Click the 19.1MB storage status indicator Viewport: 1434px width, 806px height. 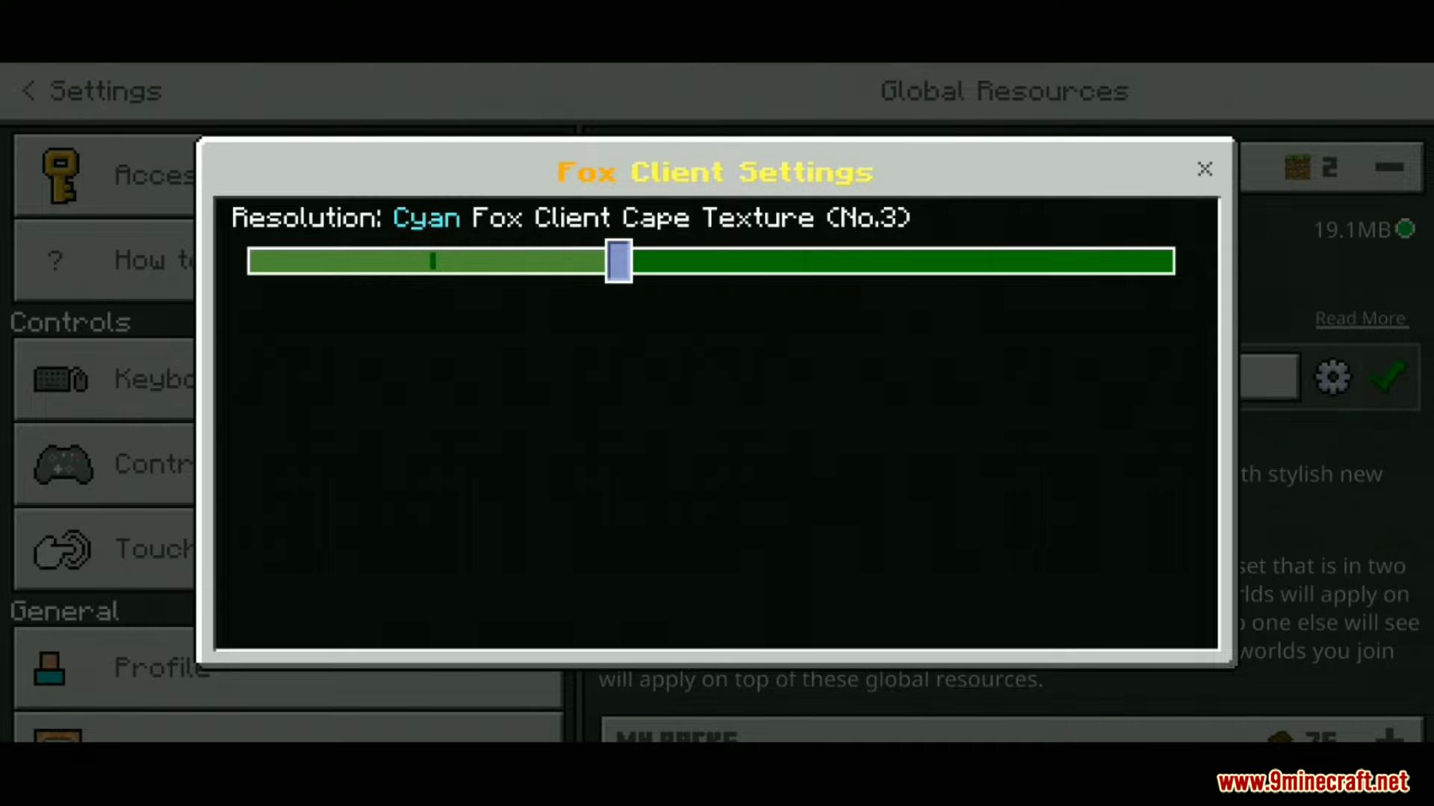tap(1364, 229)
